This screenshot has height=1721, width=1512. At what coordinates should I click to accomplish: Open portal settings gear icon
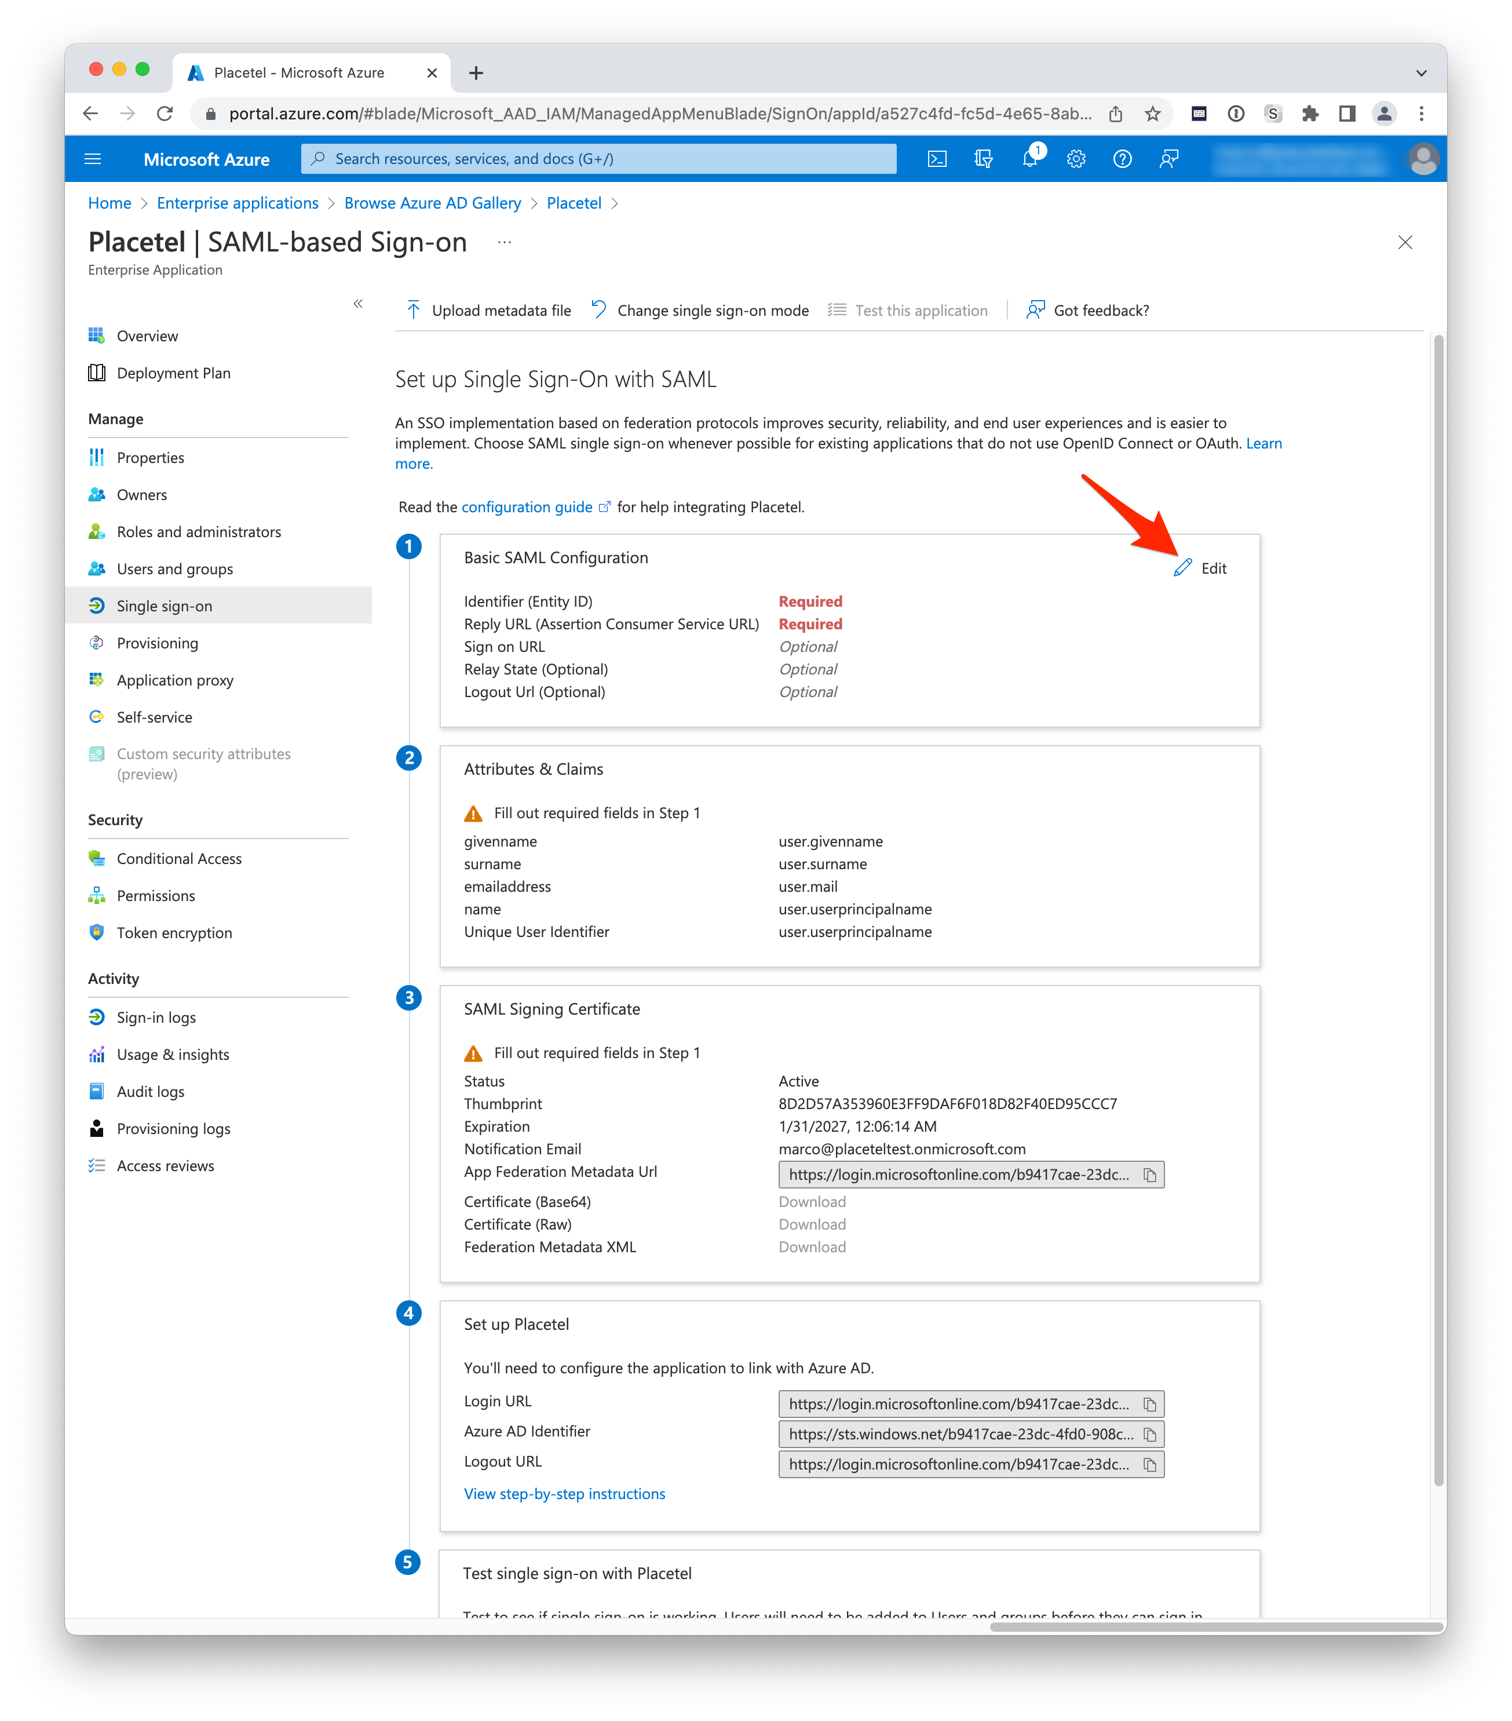pyautogui.click(x=1076, y=159)
